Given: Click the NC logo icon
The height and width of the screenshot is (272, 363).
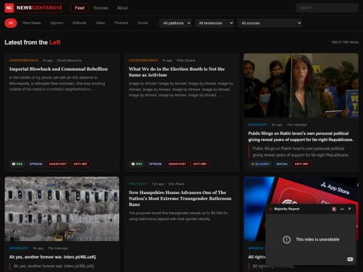Looking at the screenshot, I should click(x=9, y=8).
